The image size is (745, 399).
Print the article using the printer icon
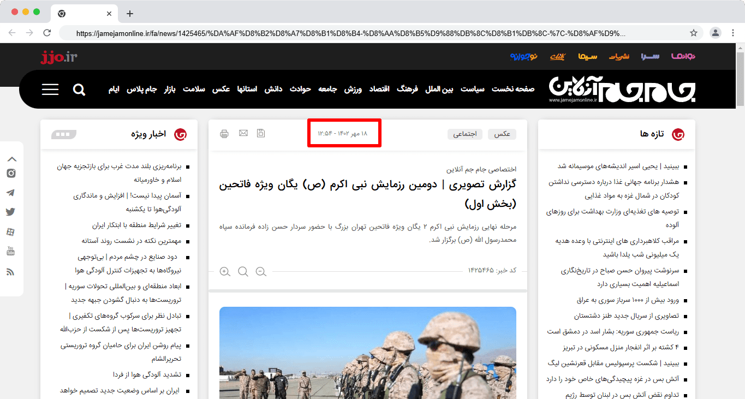tap(224, 134)
